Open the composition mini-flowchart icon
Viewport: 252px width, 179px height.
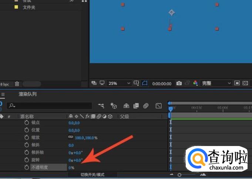click(x=101, y=106)
